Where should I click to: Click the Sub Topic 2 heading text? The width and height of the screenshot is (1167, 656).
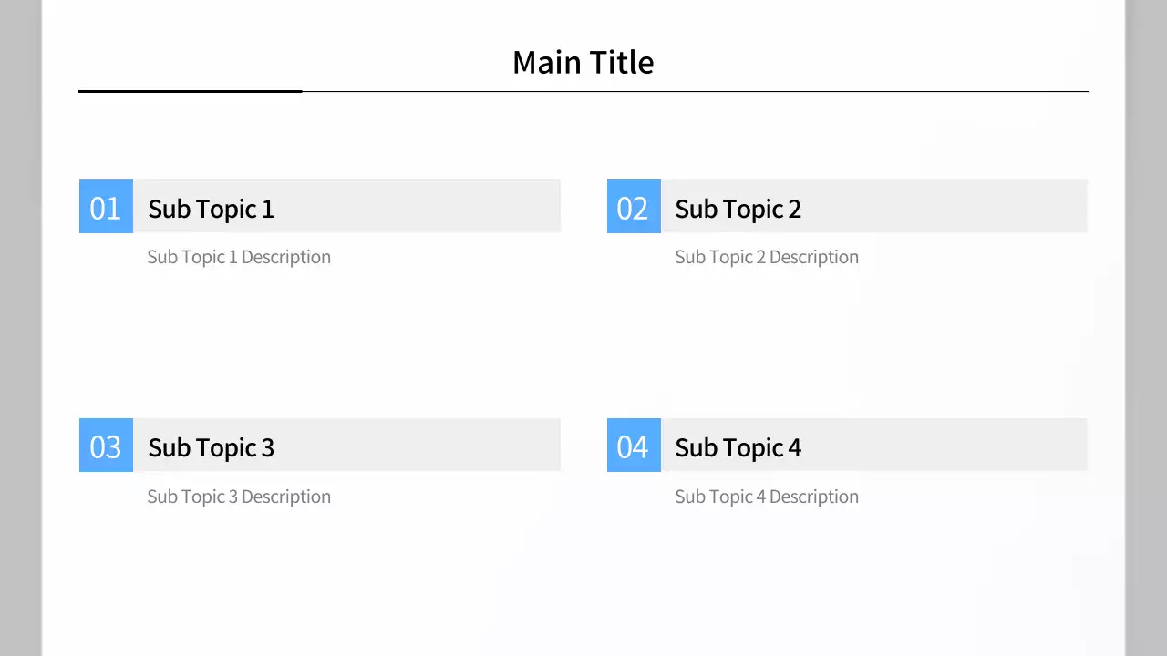[x=738, y=209]
